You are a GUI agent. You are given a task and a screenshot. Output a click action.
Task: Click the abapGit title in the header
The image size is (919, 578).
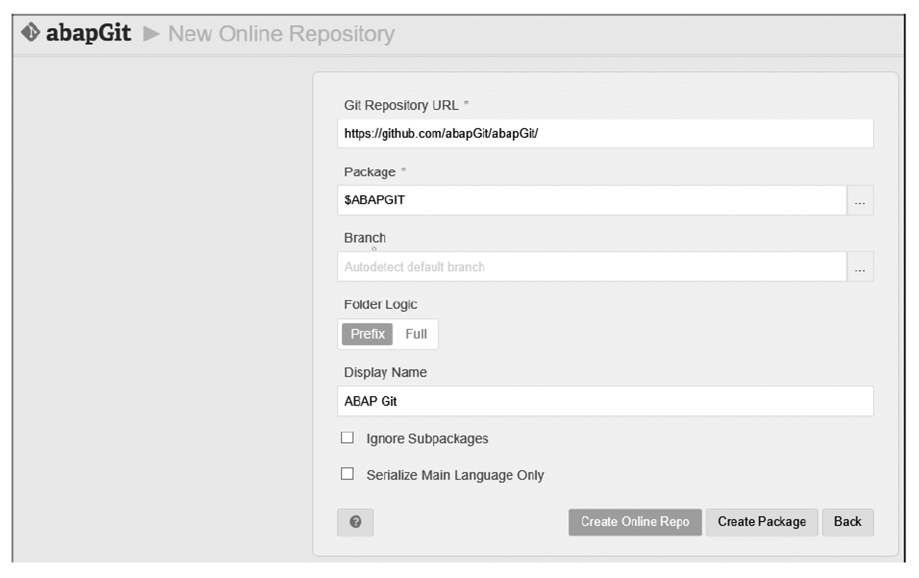[88, 33]
